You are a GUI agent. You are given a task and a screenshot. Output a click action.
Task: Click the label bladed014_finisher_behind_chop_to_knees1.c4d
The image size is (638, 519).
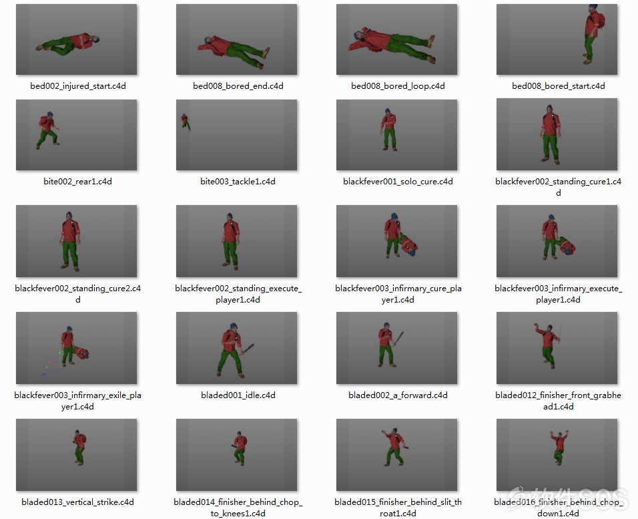(238, 508)
